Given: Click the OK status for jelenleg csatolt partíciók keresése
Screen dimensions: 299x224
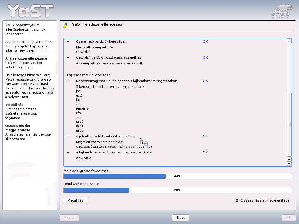Looking at the screenshot, I should coord(205,136).
